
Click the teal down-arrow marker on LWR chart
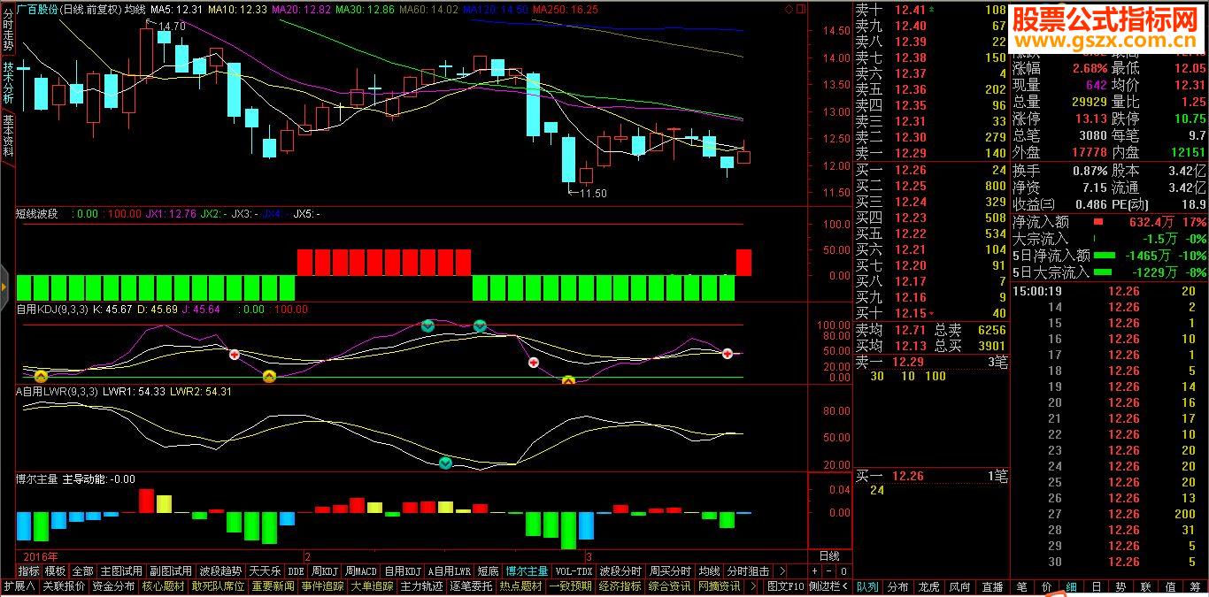coord(445,463)
